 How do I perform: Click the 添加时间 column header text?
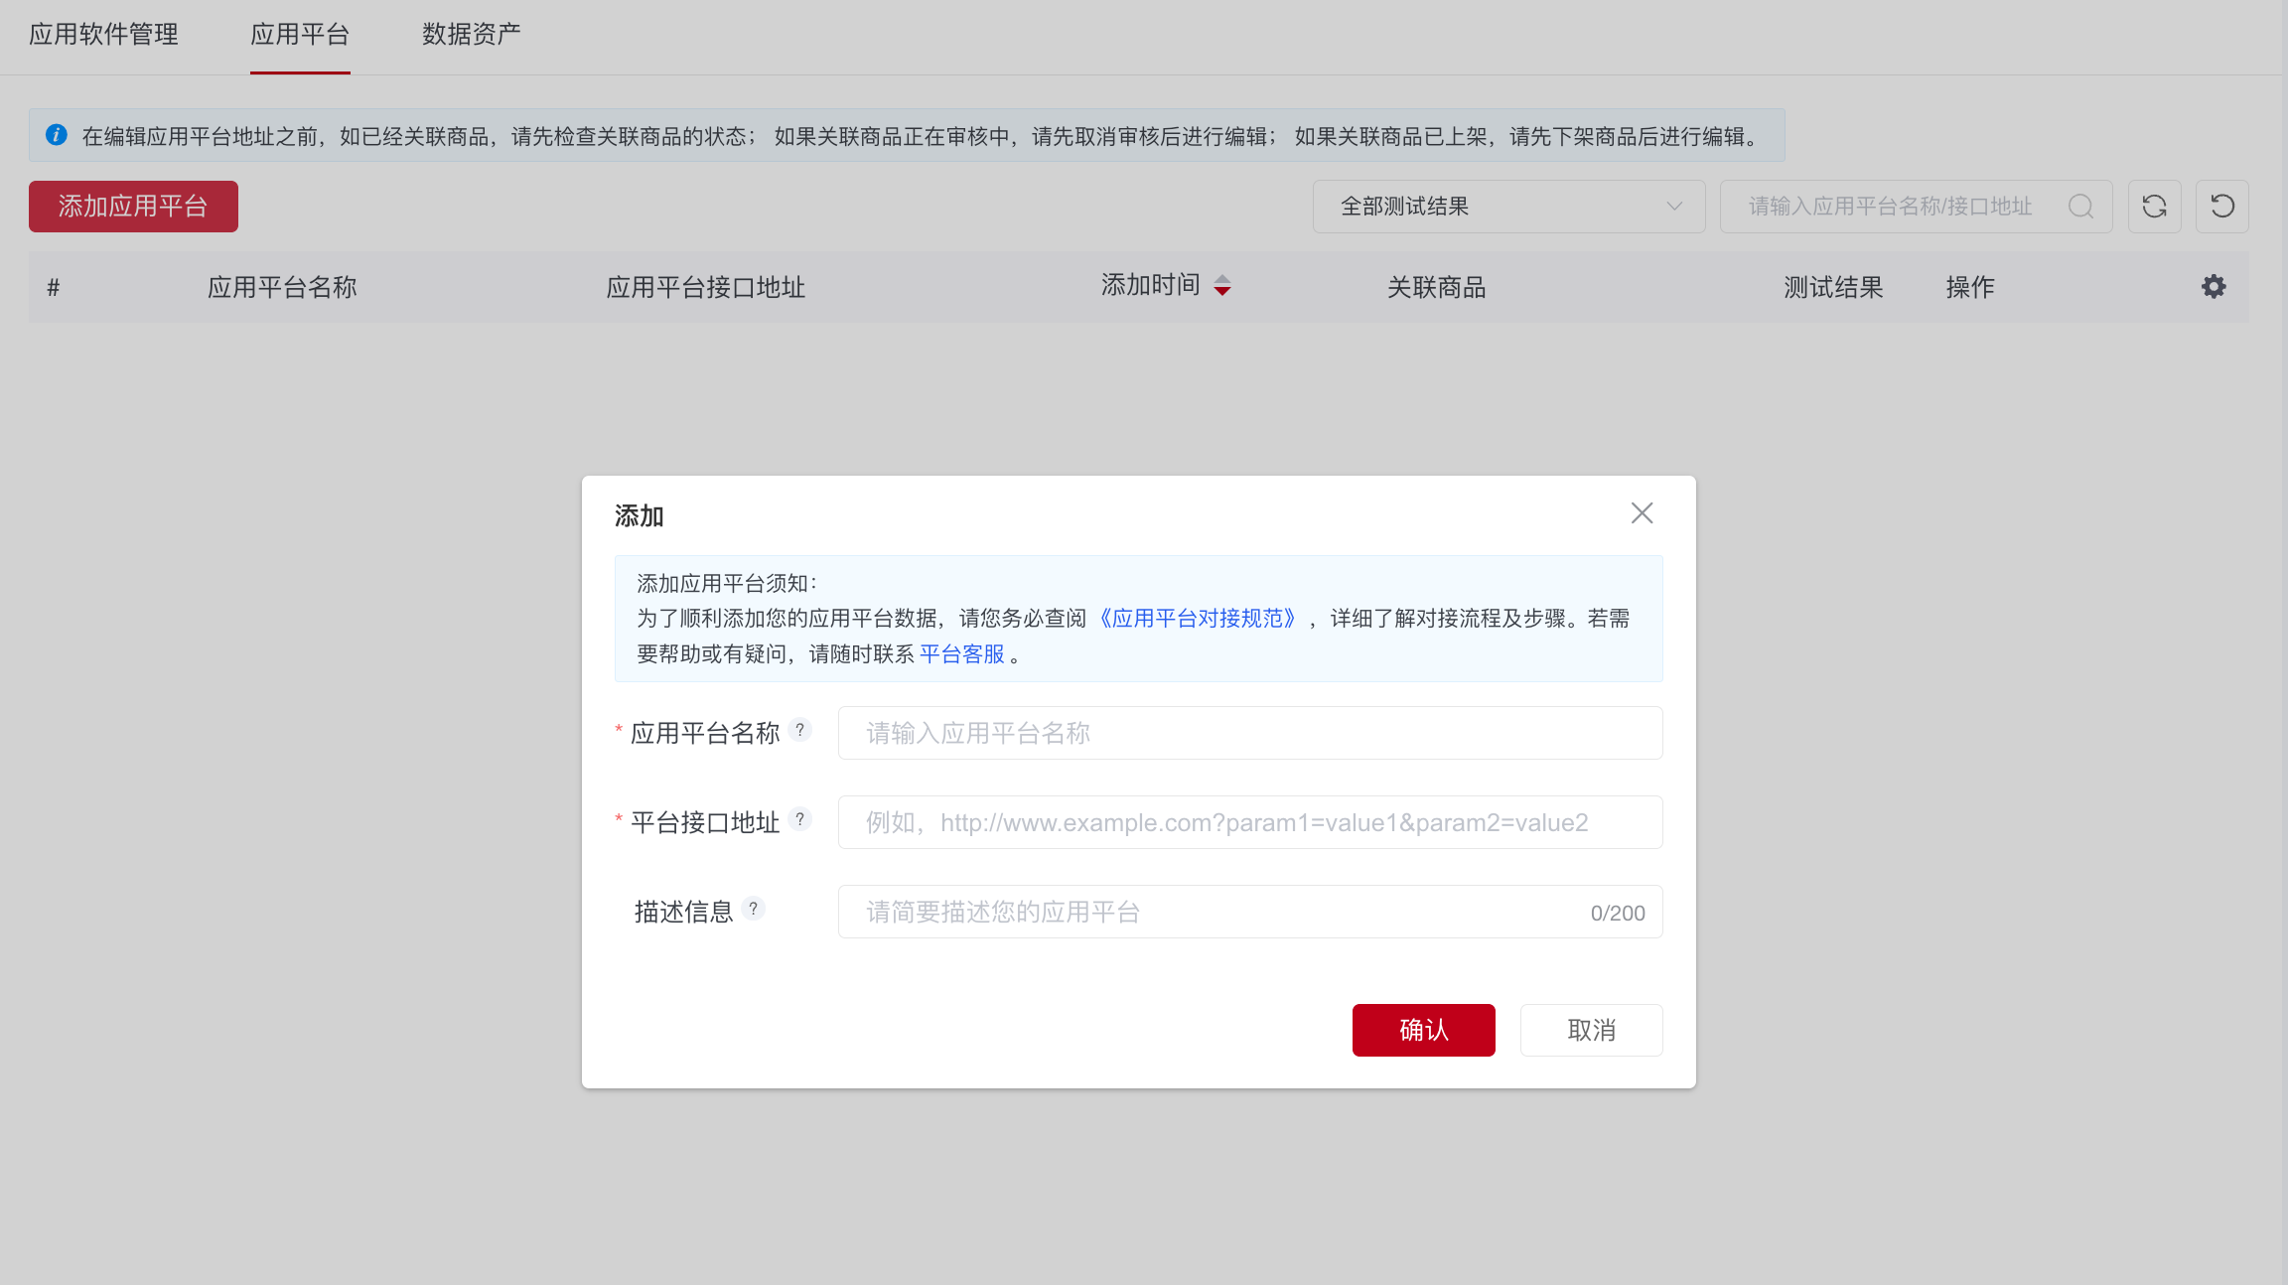pyautogui.click(x=1151, y=286)
